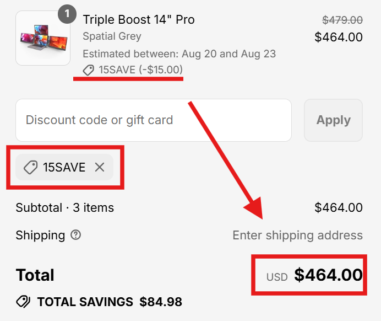The height and width of the screenshot is (321, 381).
Task: Click the $84.98 total savings amount
Action: pyautogui.click(x=161, y=302)
